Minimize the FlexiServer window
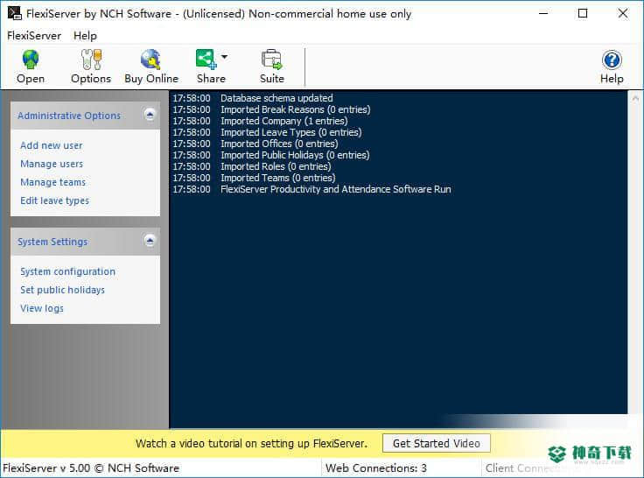Image resolution: width=644 pixels, height=478 pixels. (x=543, y=13)
